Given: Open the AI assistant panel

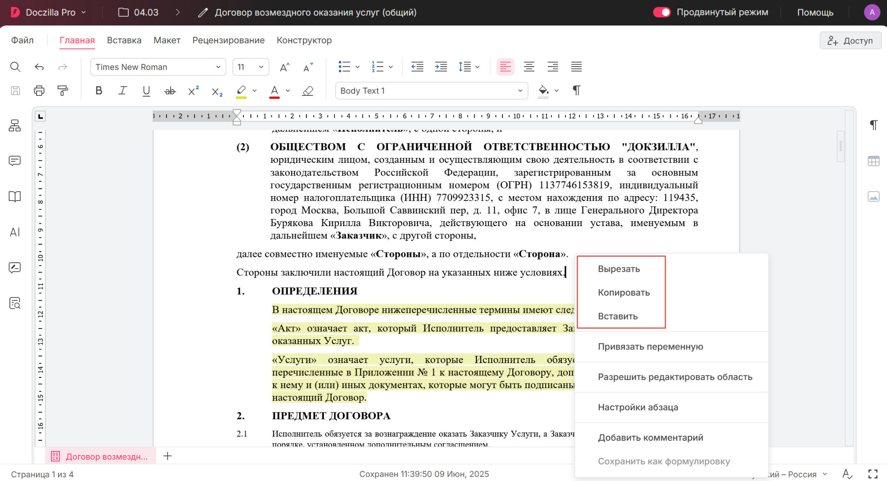Looking at the screenshot, I should pos(15,232).
